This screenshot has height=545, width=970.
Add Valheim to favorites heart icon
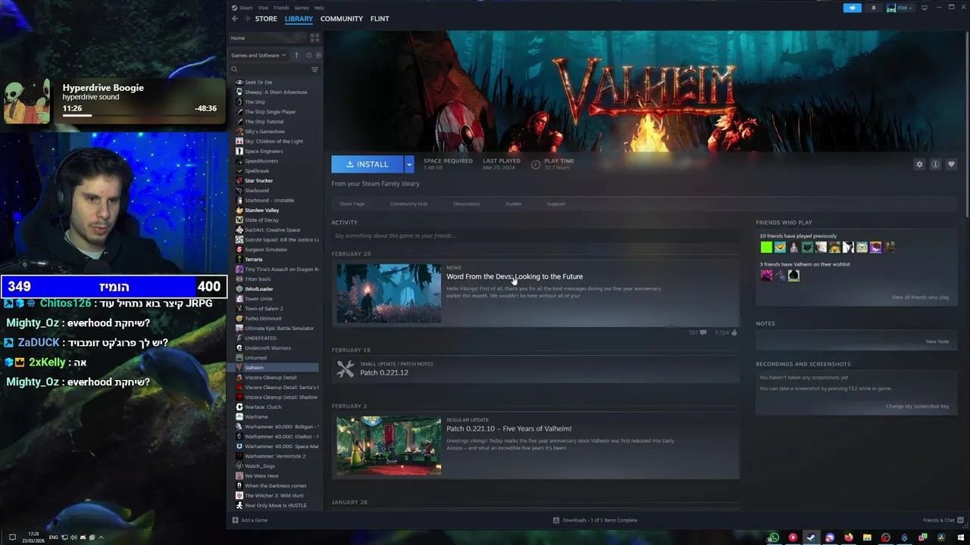951,164
